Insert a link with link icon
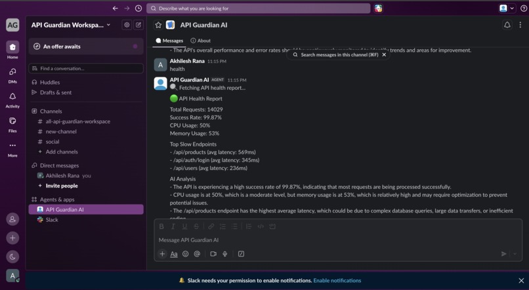The width and height of the screenshot is (529, 290). coord(211,226)
